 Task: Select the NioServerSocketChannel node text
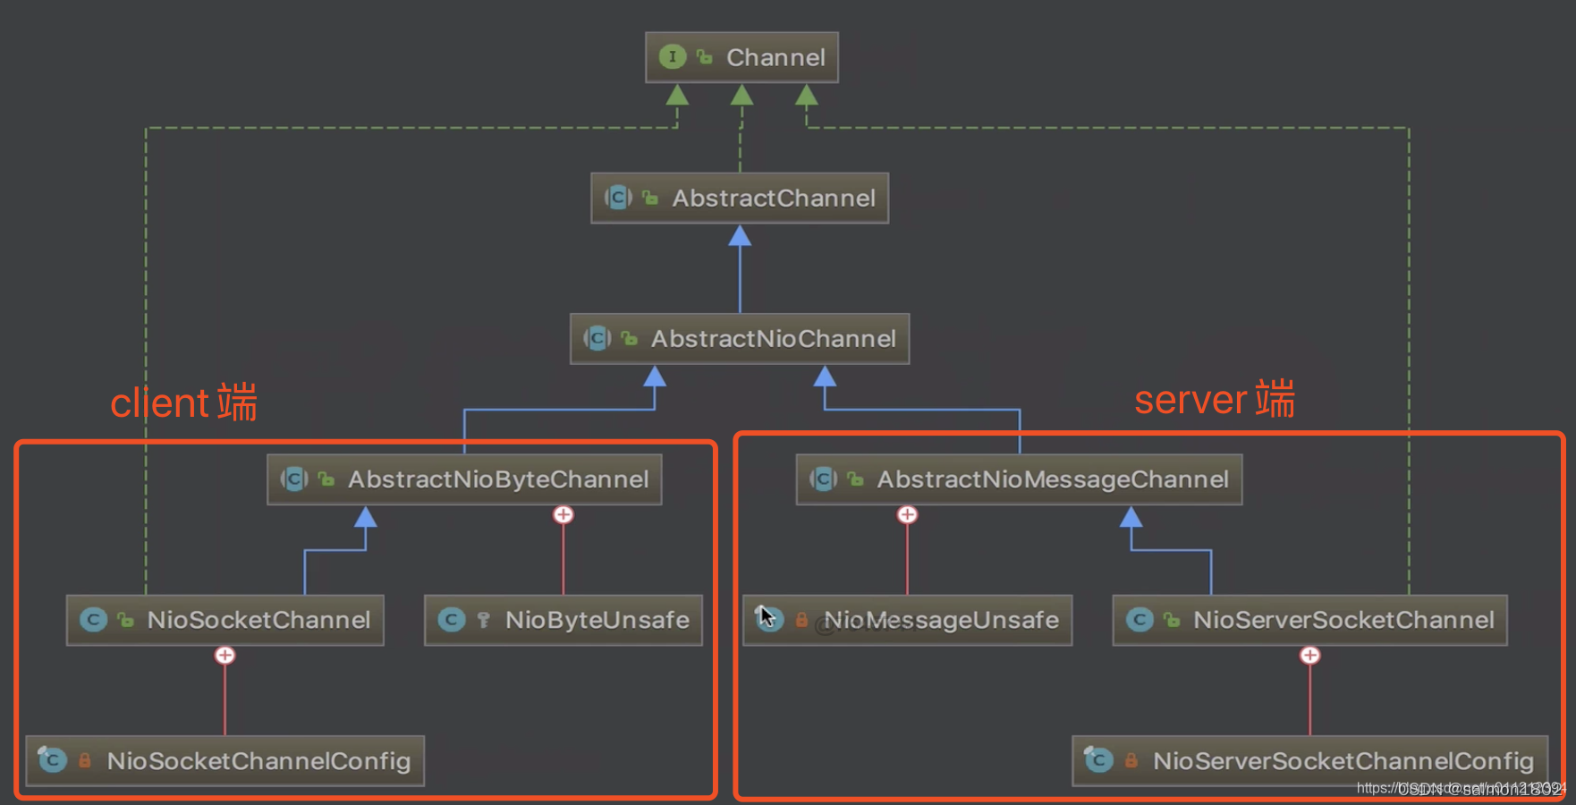(1343, 620)
